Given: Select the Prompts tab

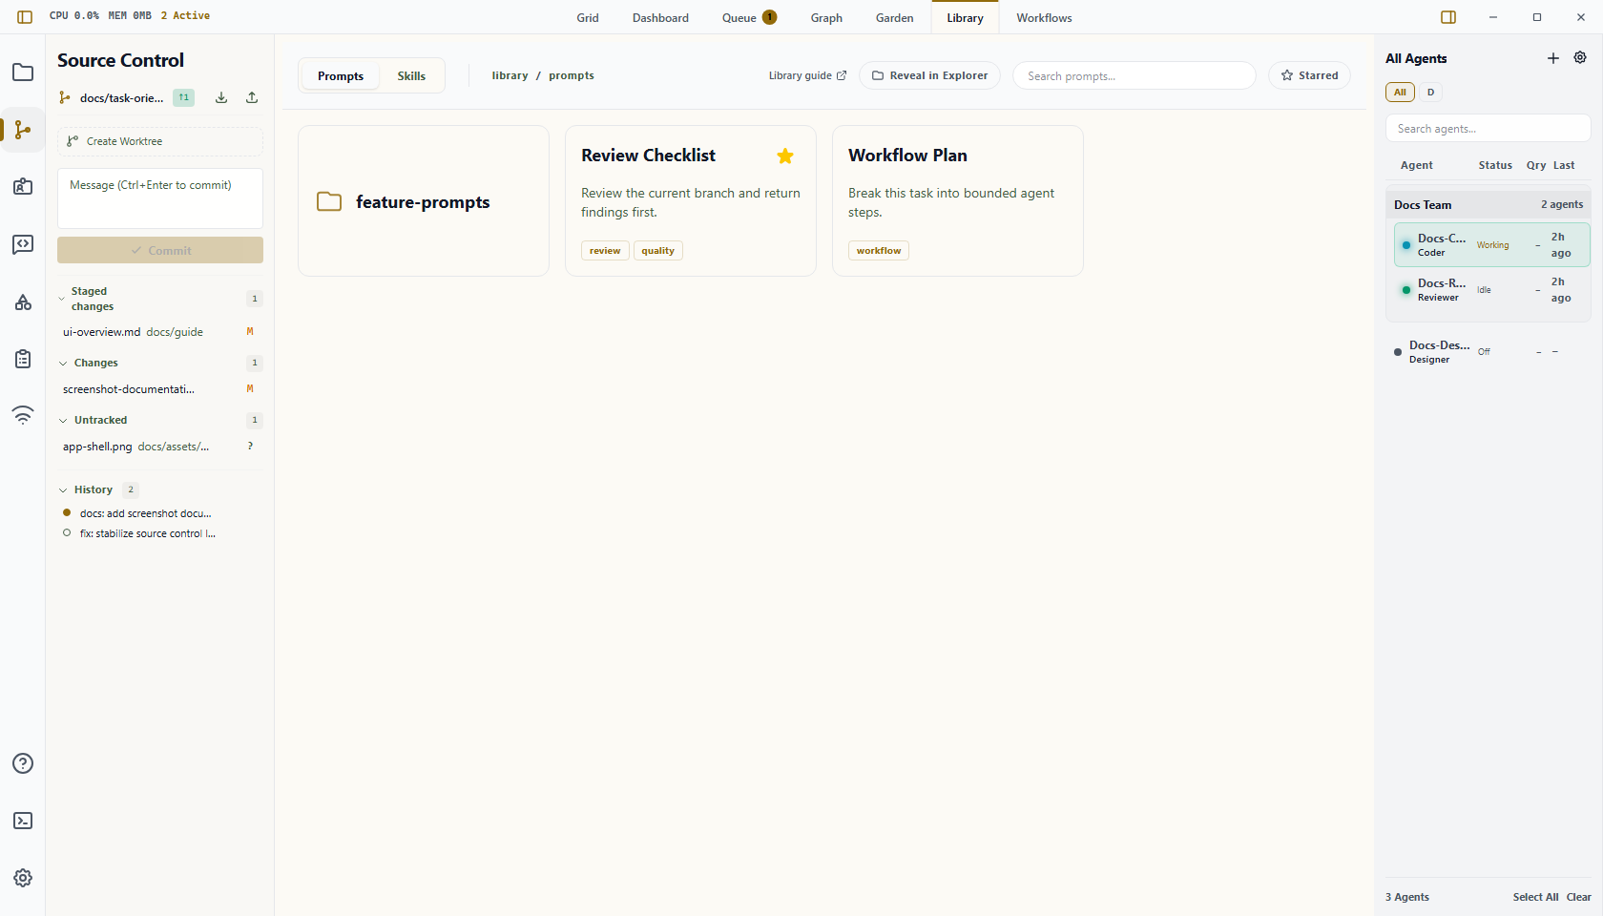Looking at the screenshot, I should [341, 76].
